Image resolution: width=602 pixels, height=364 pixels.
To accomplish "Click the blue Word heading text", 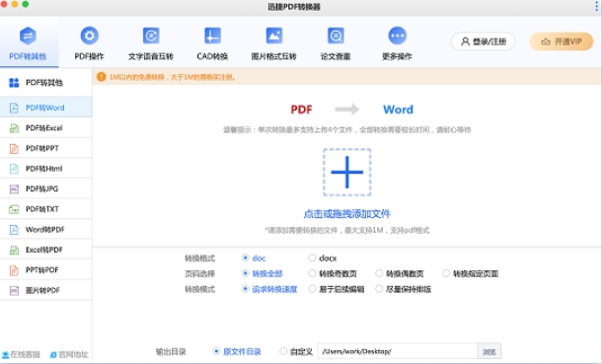I will [398, 109].
